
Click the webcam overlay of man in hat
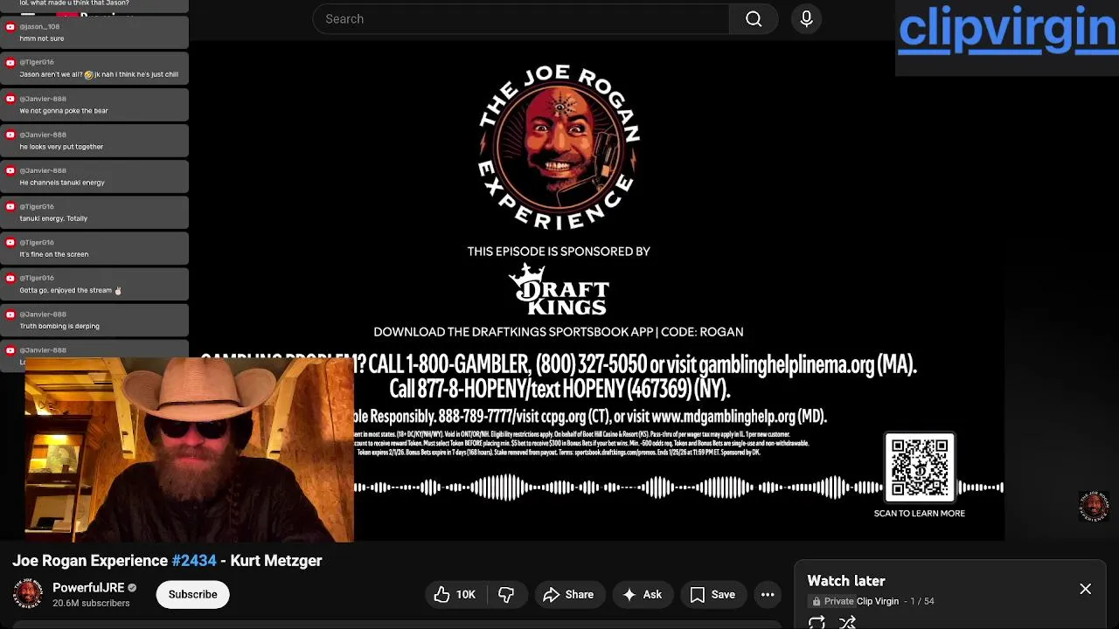coord(189,449)
